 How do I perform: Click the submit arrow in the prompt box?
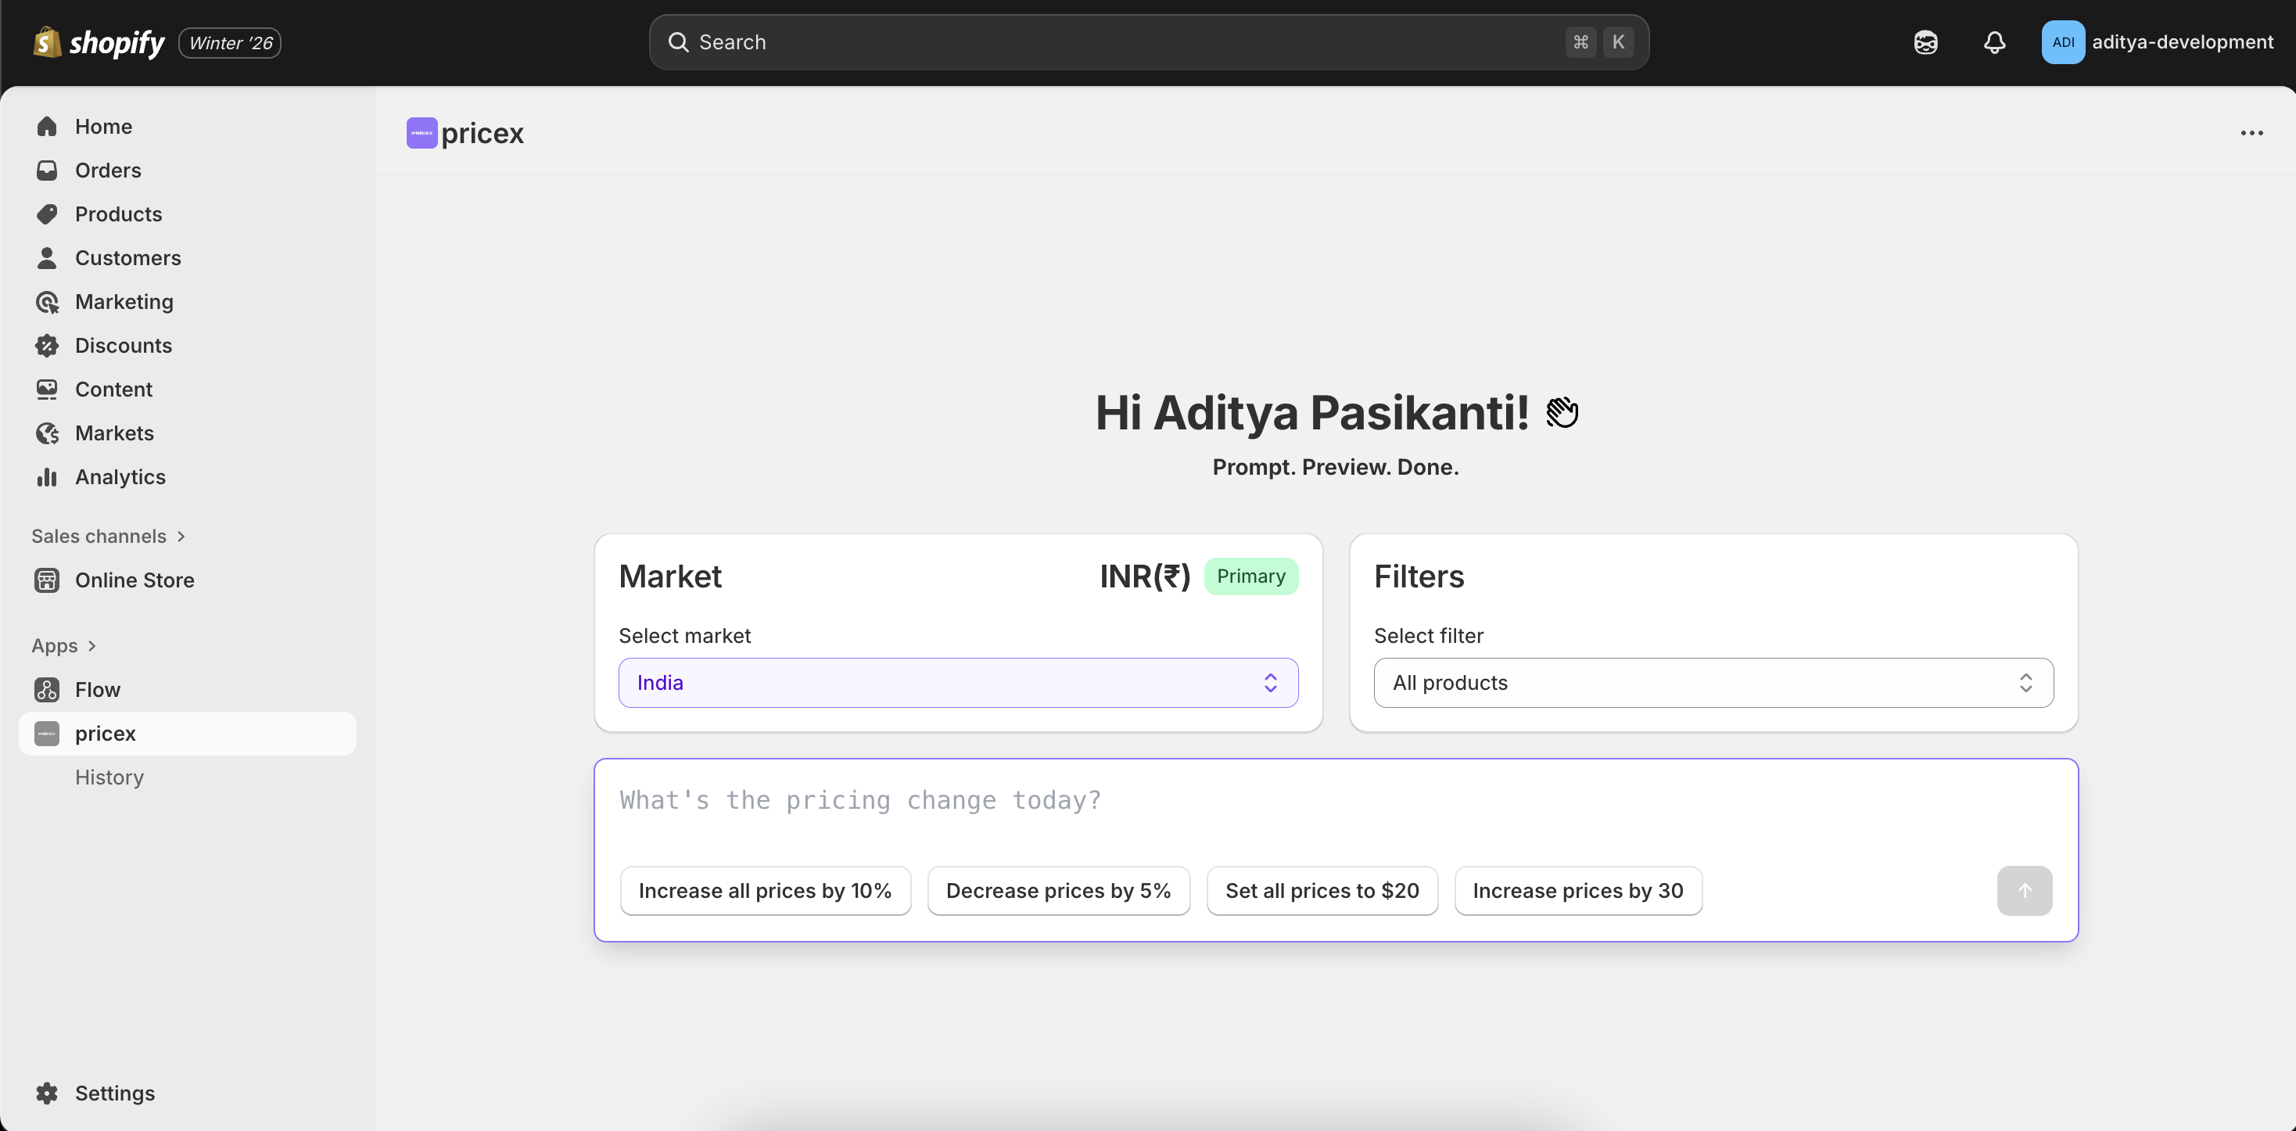point(2024,890)
